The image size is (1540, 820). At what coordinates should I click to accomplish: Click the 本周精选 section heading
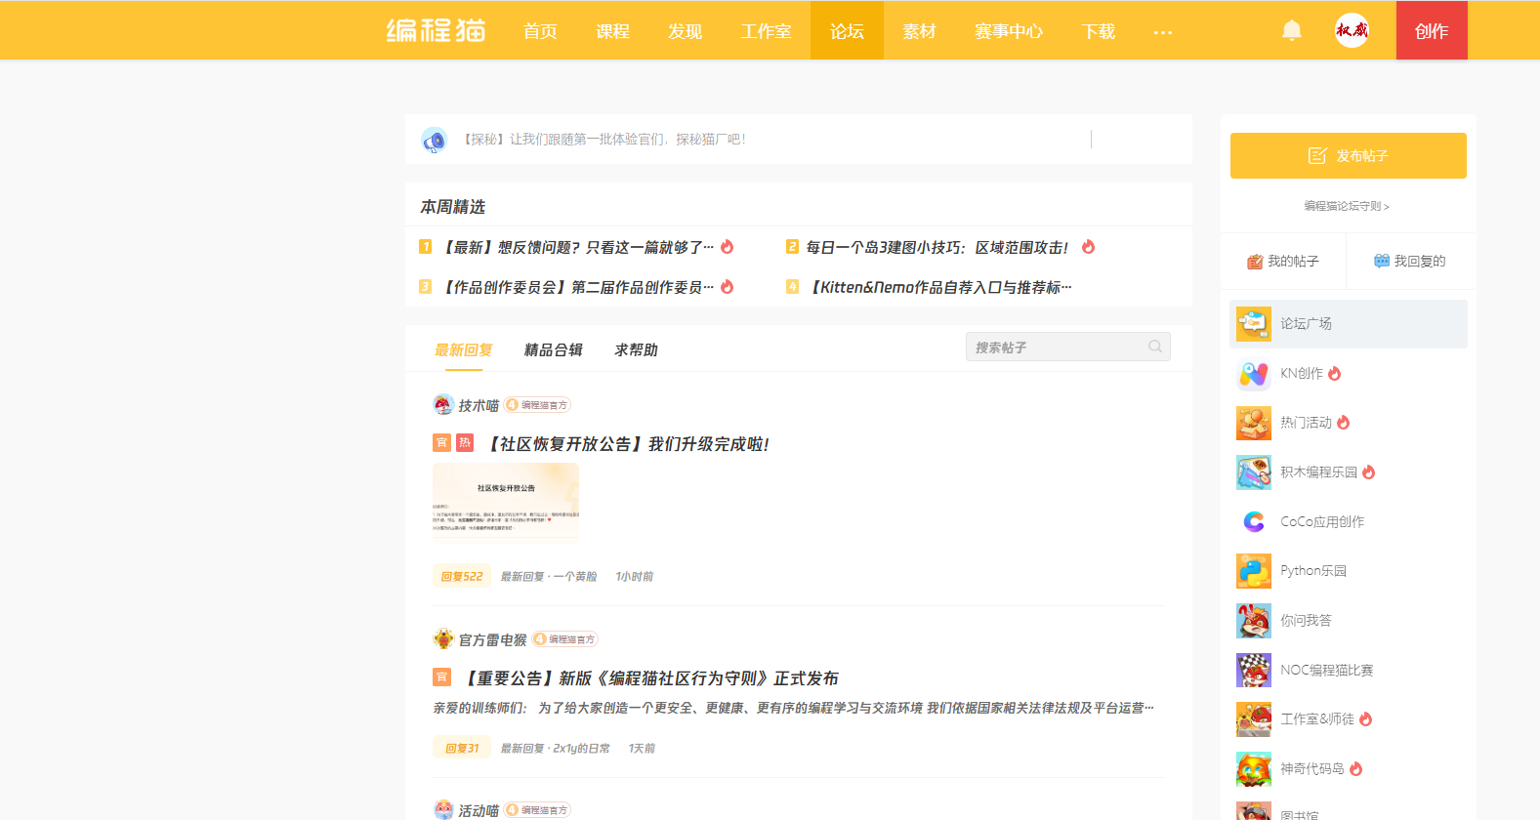[453, 207]
